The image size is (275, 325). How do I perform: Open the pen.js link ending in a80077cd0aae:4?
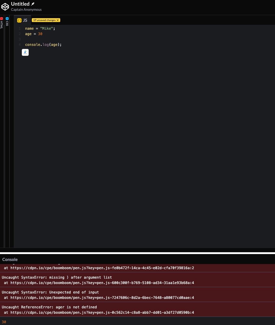click(102, 298)
